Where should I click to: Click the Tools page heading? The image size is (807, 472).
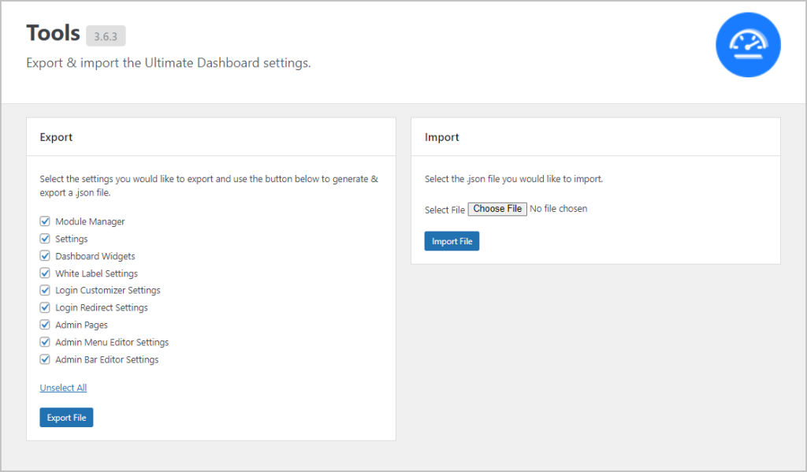[53, 33]
